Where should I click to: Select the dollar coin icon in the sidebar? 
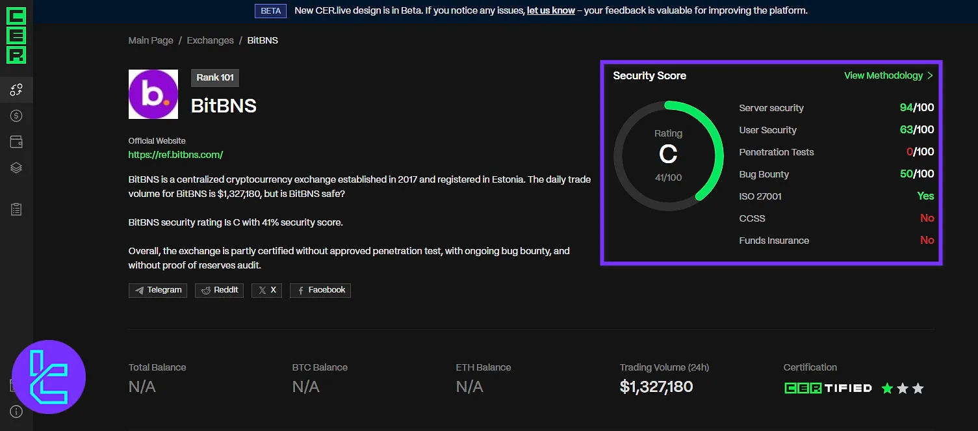point(16,116)
